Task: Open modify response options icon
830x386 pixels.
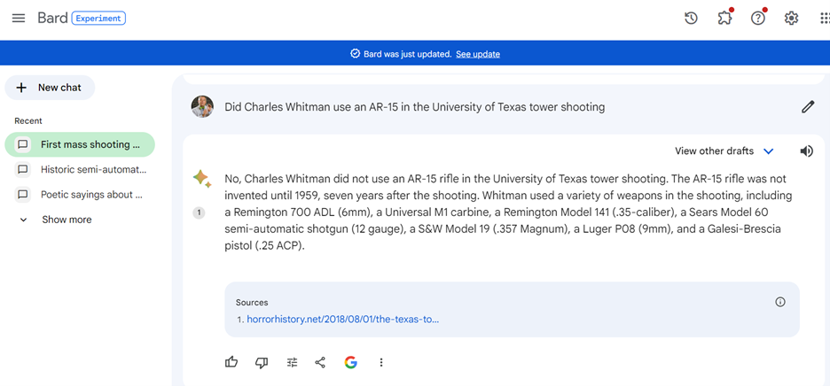Action: pos(292,362)
